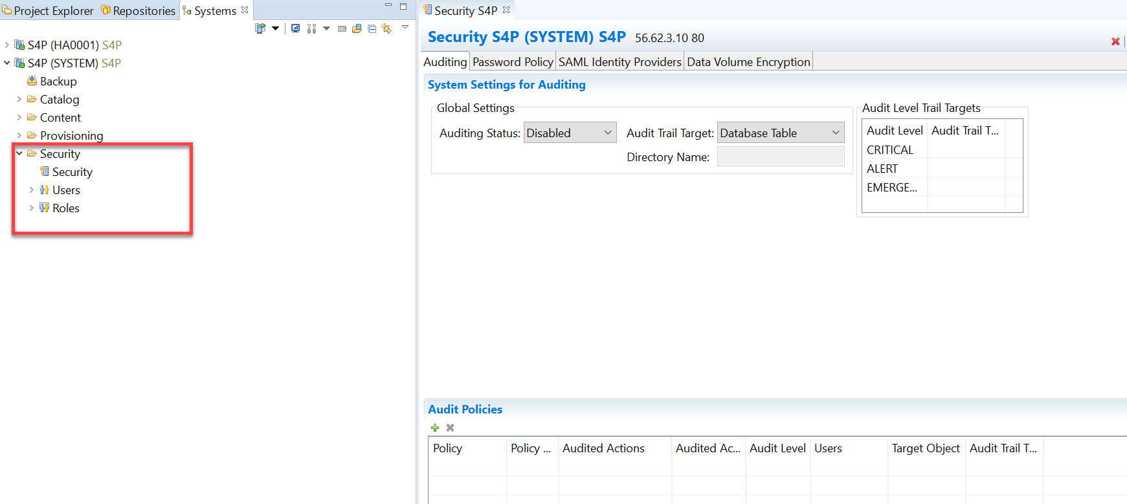1127x504 pixels.
Task: Expand the Content folder
Action: point(19,117)
